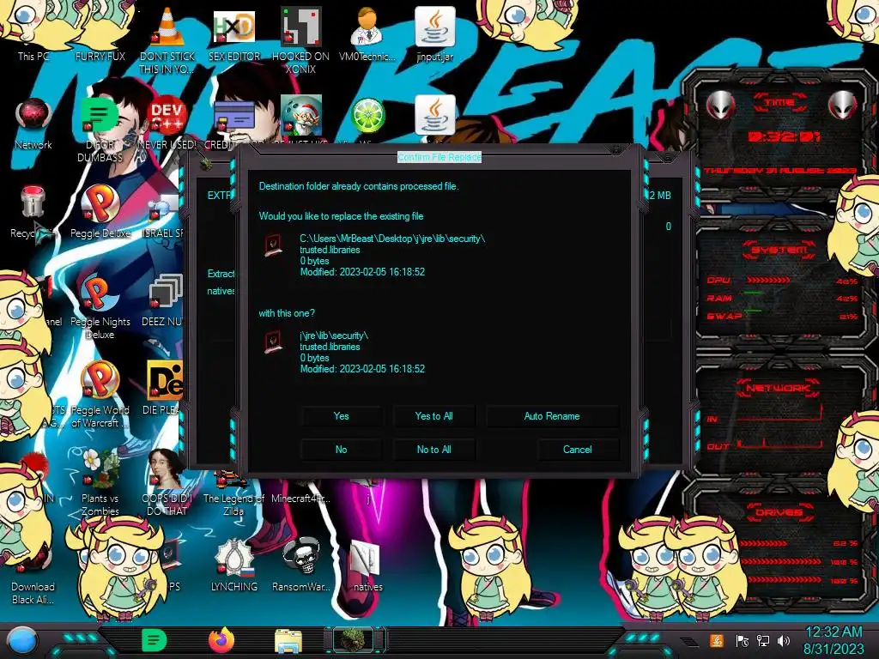Confirm replacement with the Yes button

pyautogui.click(x=341, y=416)
